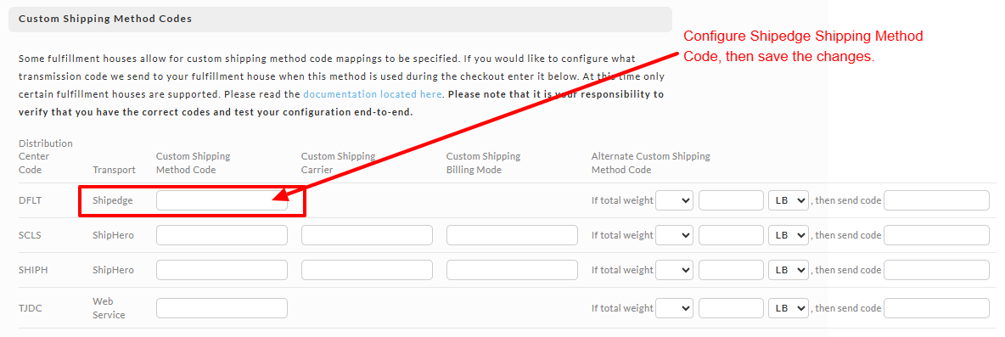This screenshot has width=1005, height=337.
Task: Click the SHIPH Custom Shipping Billing Mode field
Action: click(512, 270)
